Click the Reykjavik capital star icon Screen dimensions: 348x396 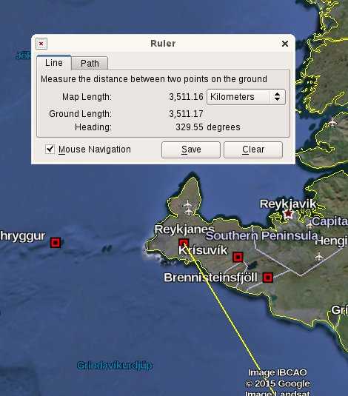288,215
